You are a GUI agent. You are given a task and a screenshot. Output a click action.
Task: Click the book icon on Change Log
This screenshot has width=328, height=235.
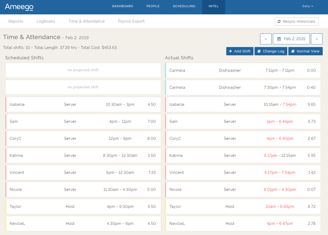click(259, 51)
